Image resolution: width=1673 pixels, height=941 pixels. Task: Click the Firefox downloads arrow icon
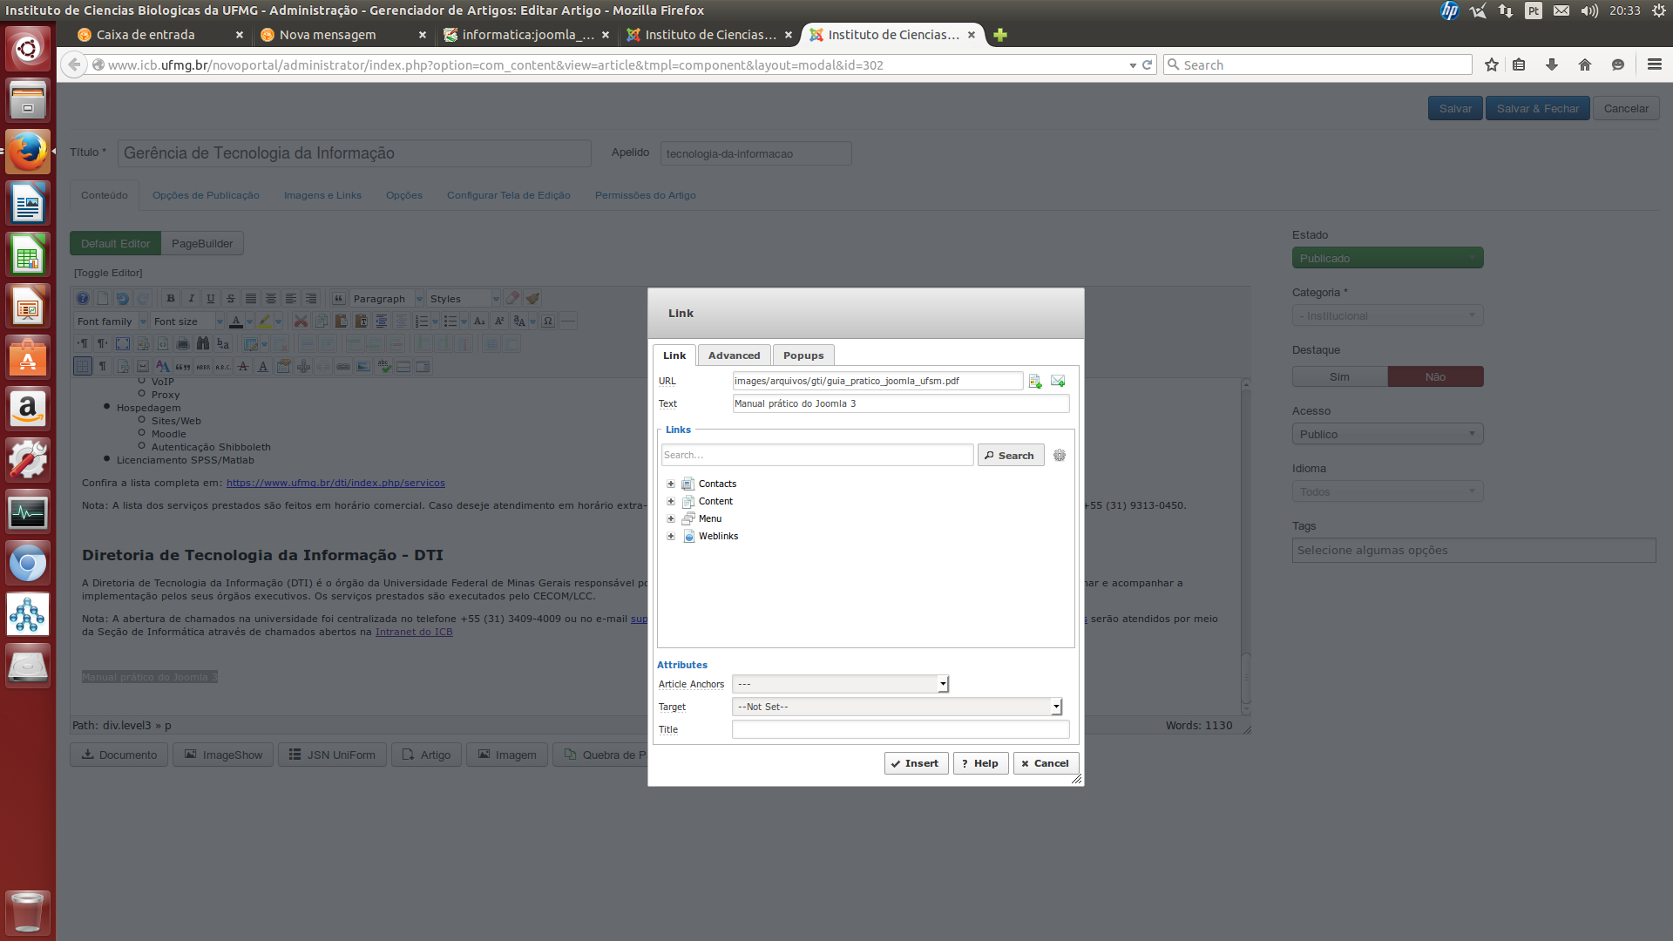1552,64
